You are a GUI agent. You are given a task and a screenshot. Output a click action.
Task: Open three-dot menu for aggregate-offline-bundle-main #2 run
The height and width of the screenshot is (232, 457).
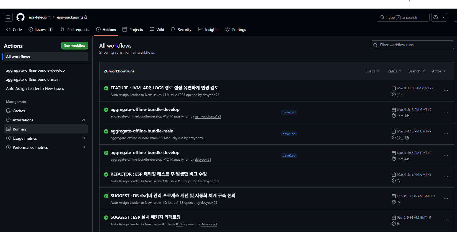446,134
